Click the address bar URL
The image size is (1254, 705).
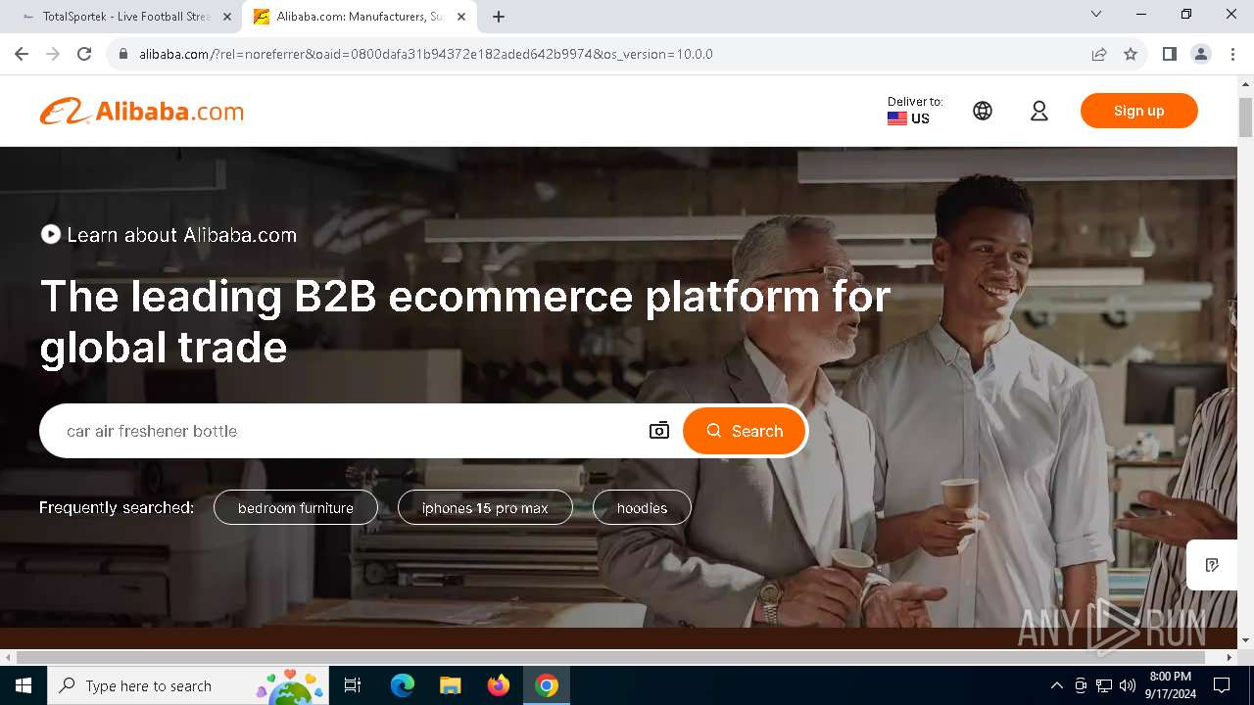click(425, 54)
